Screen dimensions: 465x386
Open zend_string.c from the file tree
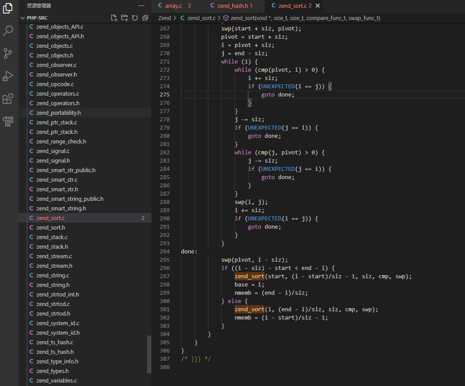(53, 275)
